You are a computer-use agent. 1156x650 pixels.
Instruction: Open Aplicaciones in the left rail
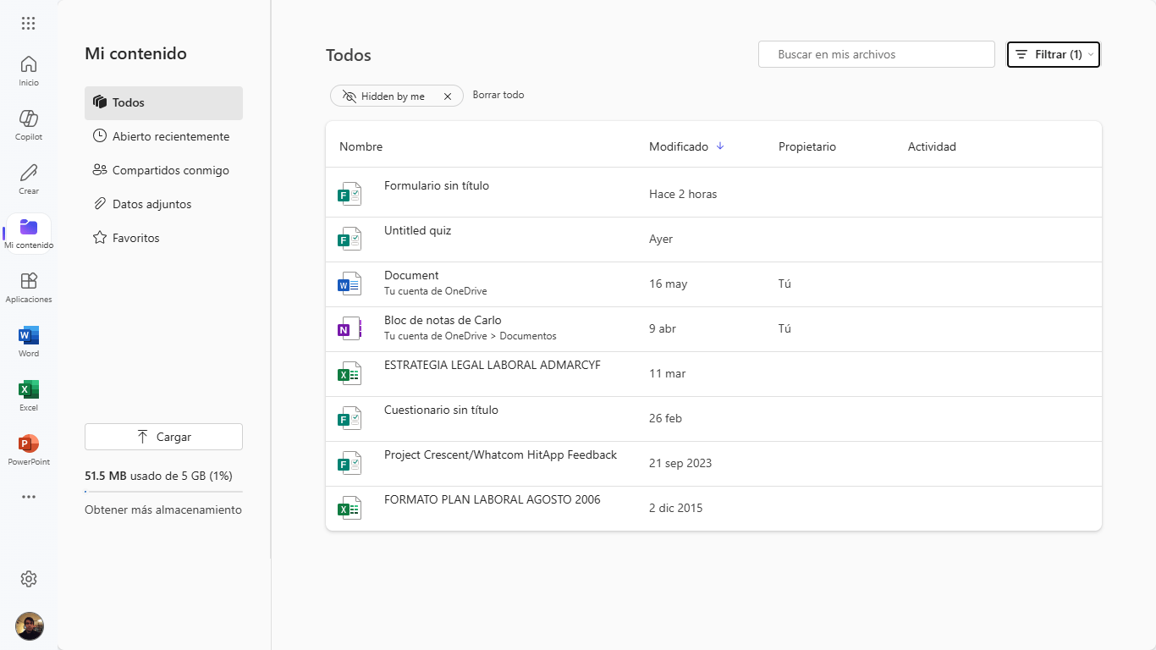click(29, 281)
